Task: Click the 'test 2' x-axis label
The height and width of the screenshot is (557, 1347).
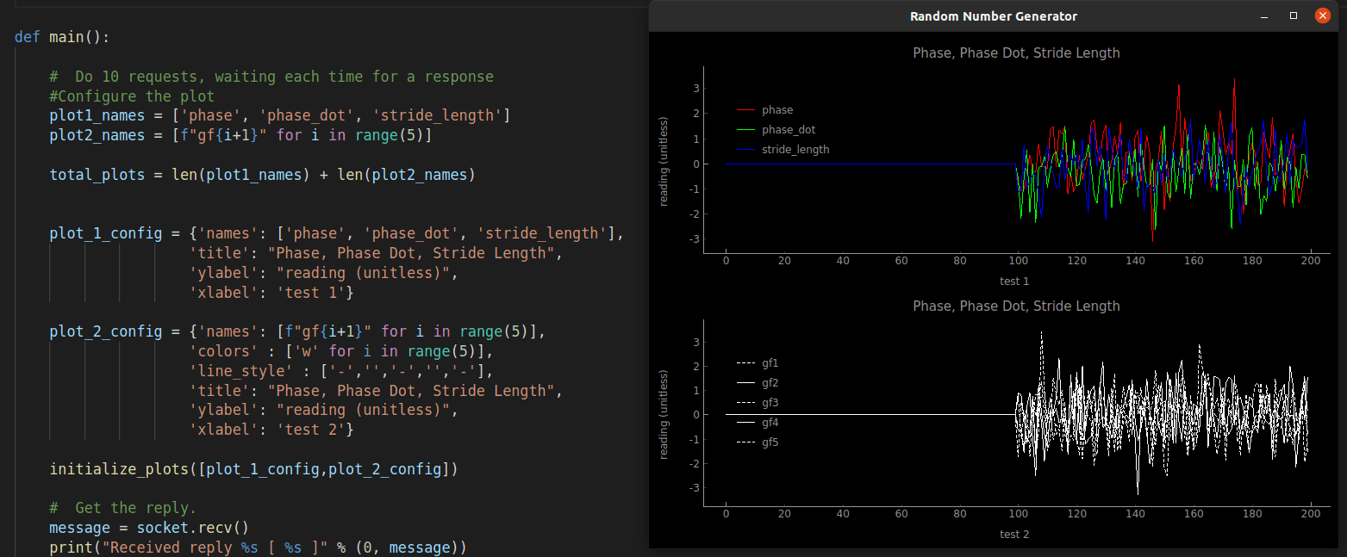Action: 1014,535
